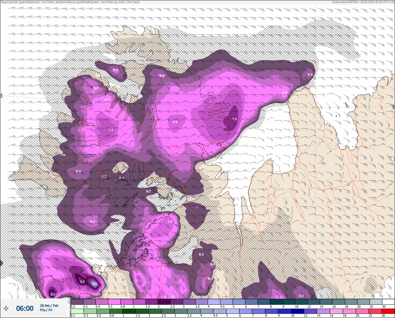Click the 1.8 precipitation value on the map

pyautogui.click(x=235, y=119)
